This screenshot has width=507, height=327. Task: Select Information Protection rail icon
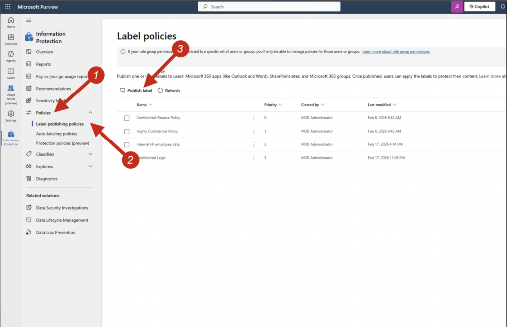(x=11, y=138)
